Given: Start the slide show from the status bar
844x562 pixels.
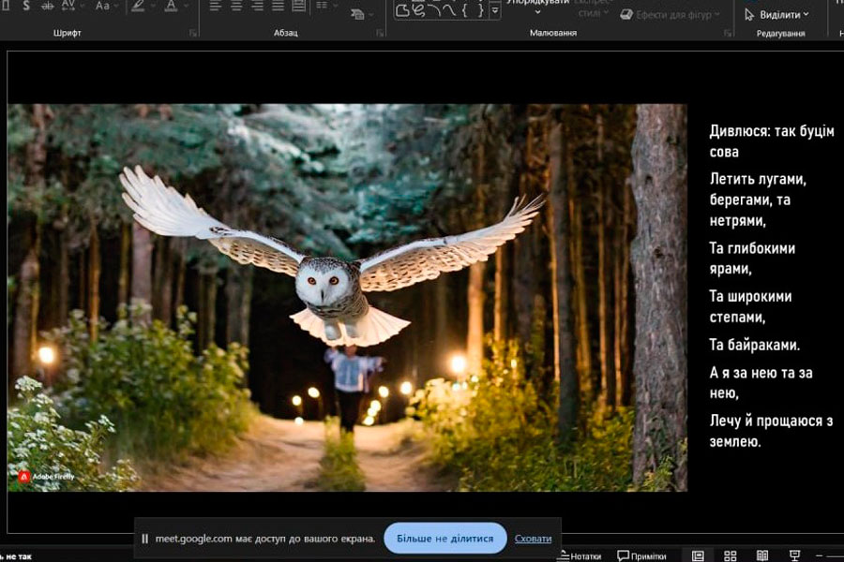Looking at the screenshot, I should pos(795,555).
